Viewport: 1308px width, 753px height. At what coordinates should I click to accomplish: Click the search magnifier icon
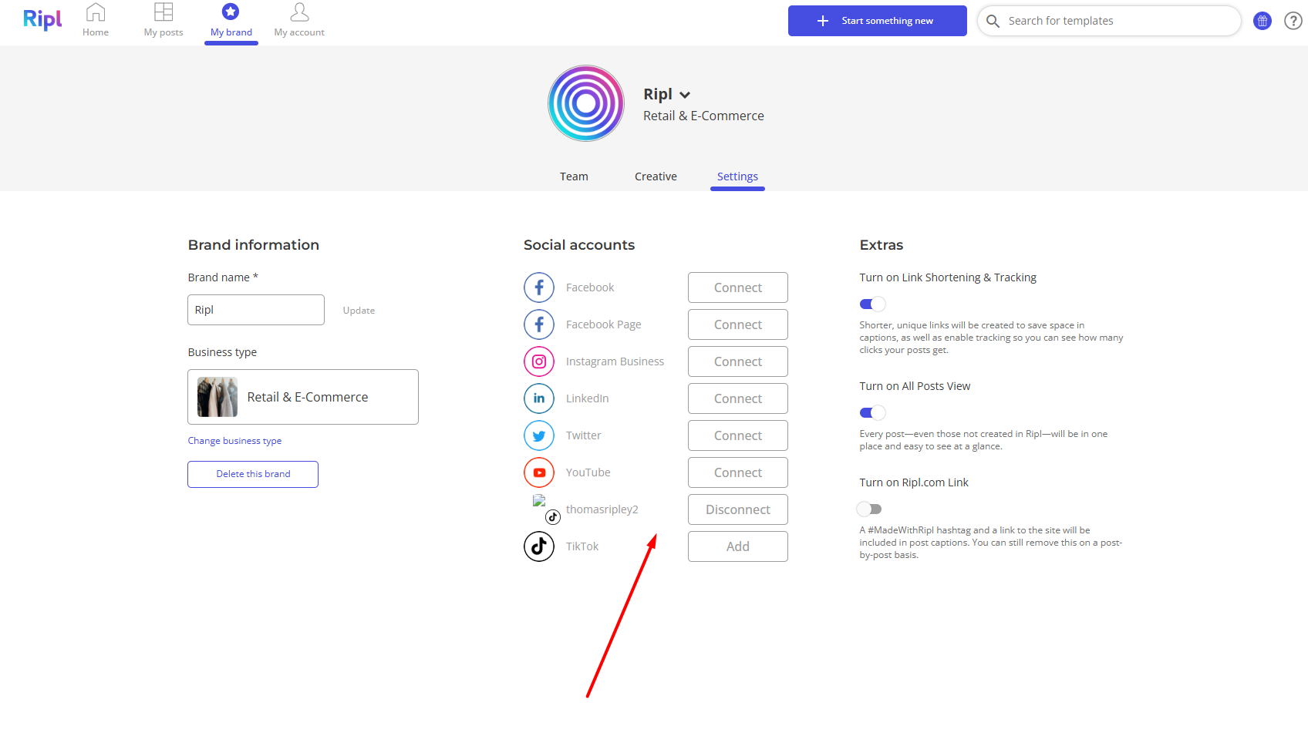(x=993, y=21)
